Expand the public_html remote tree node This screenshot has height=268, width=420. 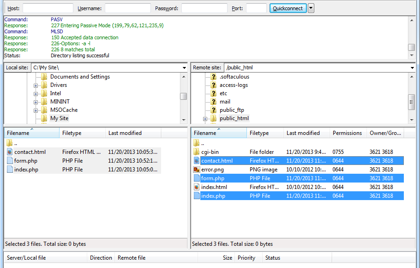tap(205, 119)
